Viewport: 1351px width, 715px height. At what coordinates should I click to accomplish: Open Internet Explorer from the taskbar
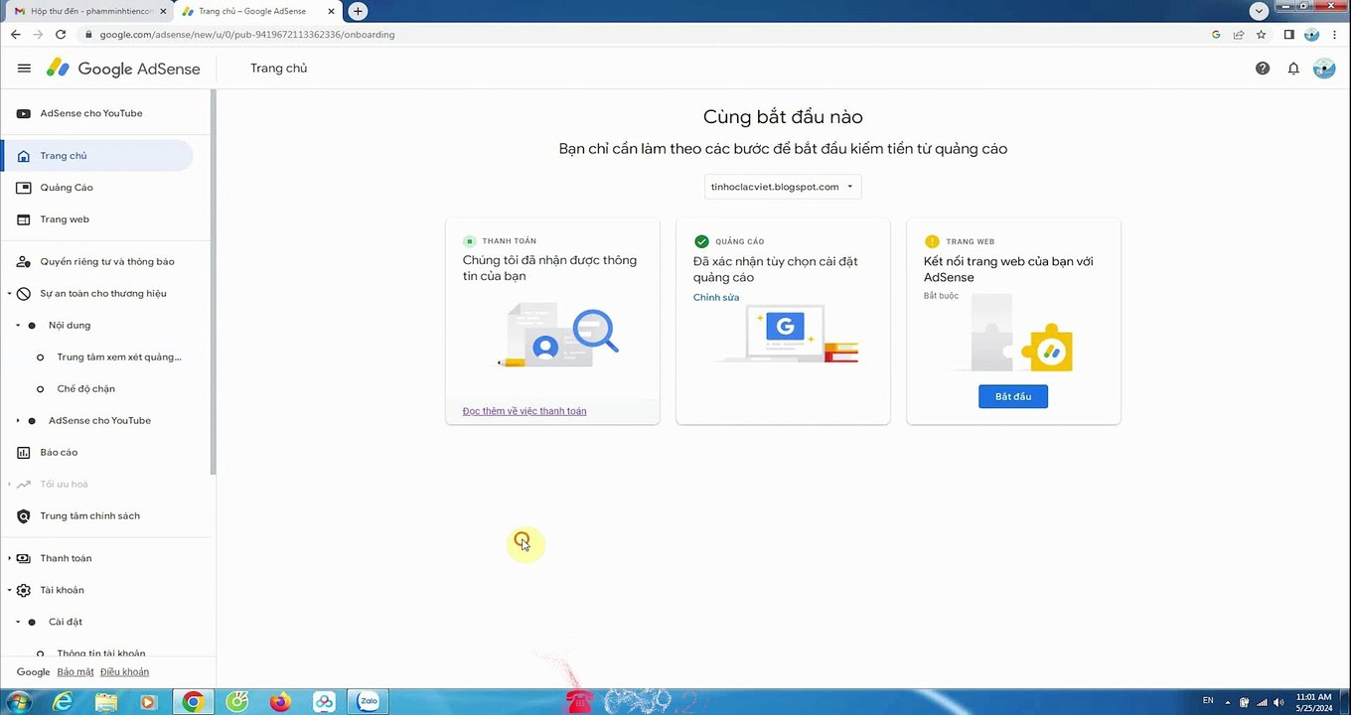point(63,702)
